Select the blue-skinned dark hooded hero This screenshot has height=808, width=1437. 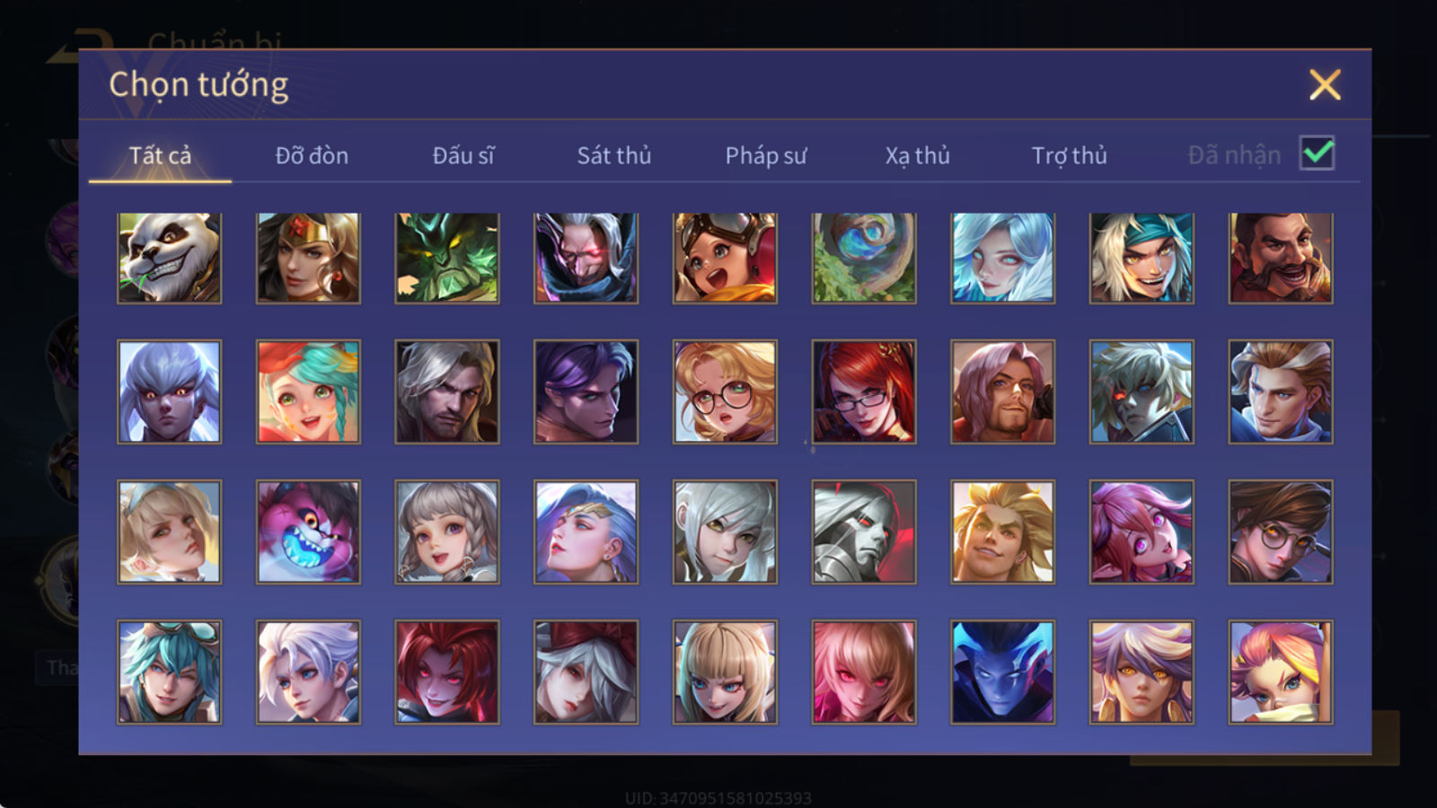pyautogui.click(x=1002, y=672)
